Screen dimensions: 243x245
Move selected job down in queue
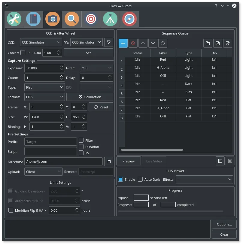coord(153,43)
